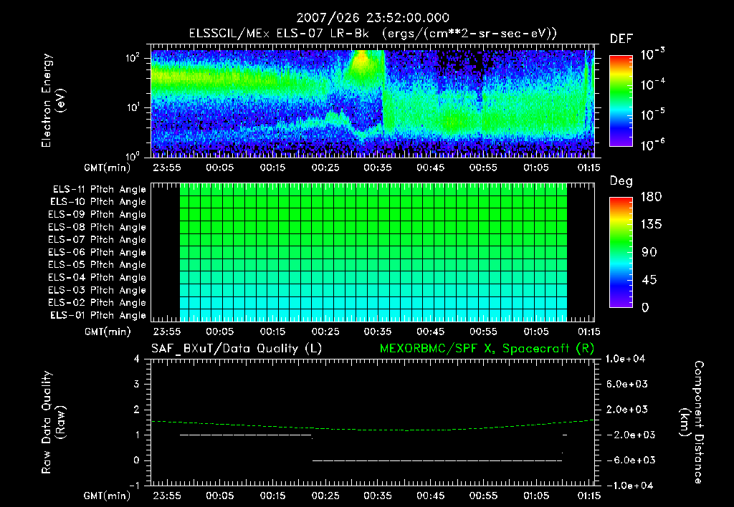This screenshot has height=507, width=734.
Task: Click the 180 value on Deg colorbar
Action: pos(651,197)
